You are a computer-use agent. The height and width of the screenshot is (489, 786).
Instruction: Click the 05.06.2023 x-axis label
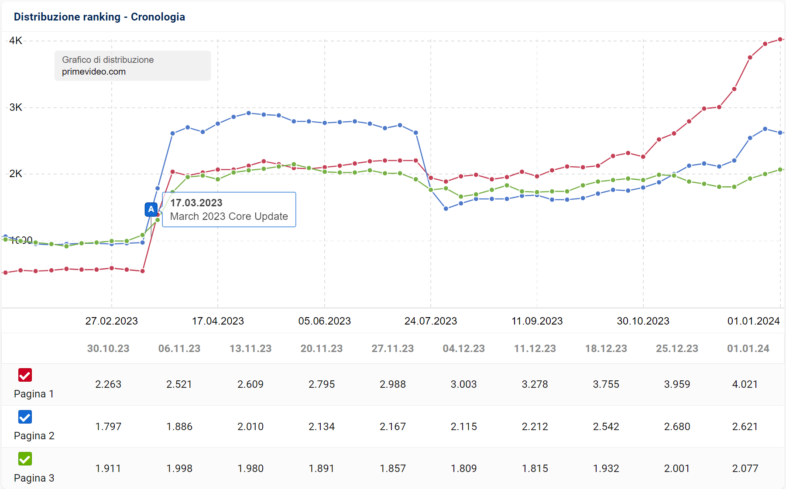click(x=325, y=321)
